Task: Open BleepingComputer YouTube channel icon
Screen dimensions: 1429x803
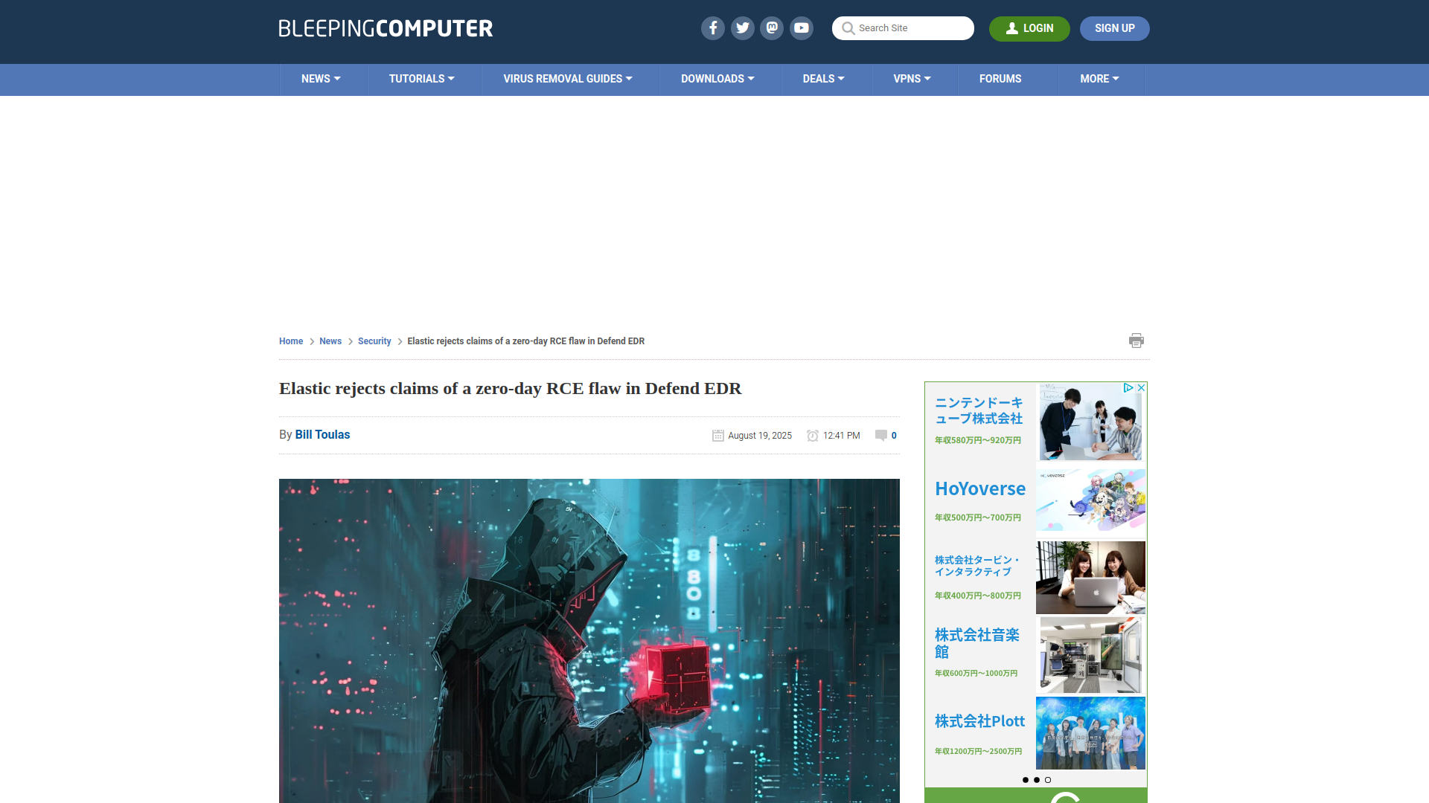Action: [x=802, y=28]
